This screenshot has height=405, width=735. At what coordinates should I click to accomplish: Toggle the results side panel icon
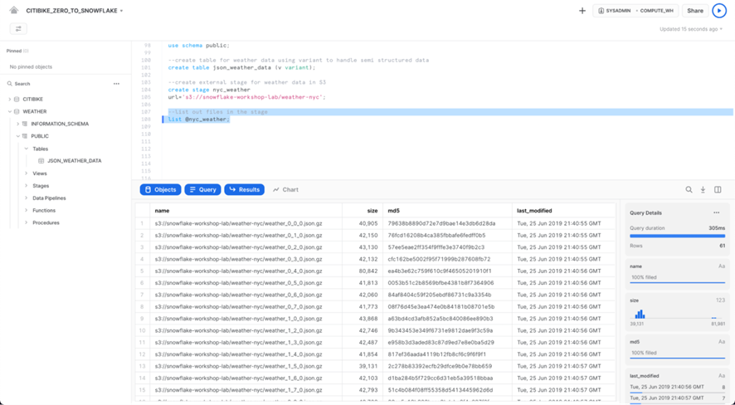[x=718, y=190]
